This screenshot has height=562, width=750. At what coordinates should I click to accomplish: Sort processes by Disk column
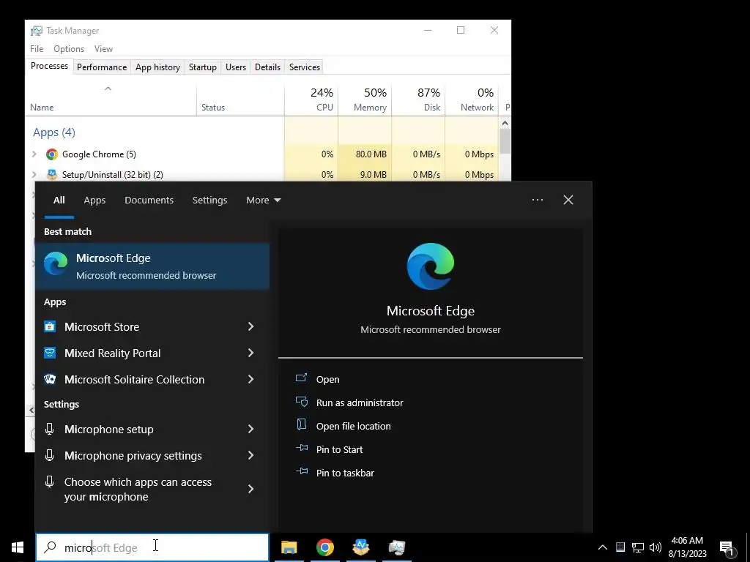point(418,100)
